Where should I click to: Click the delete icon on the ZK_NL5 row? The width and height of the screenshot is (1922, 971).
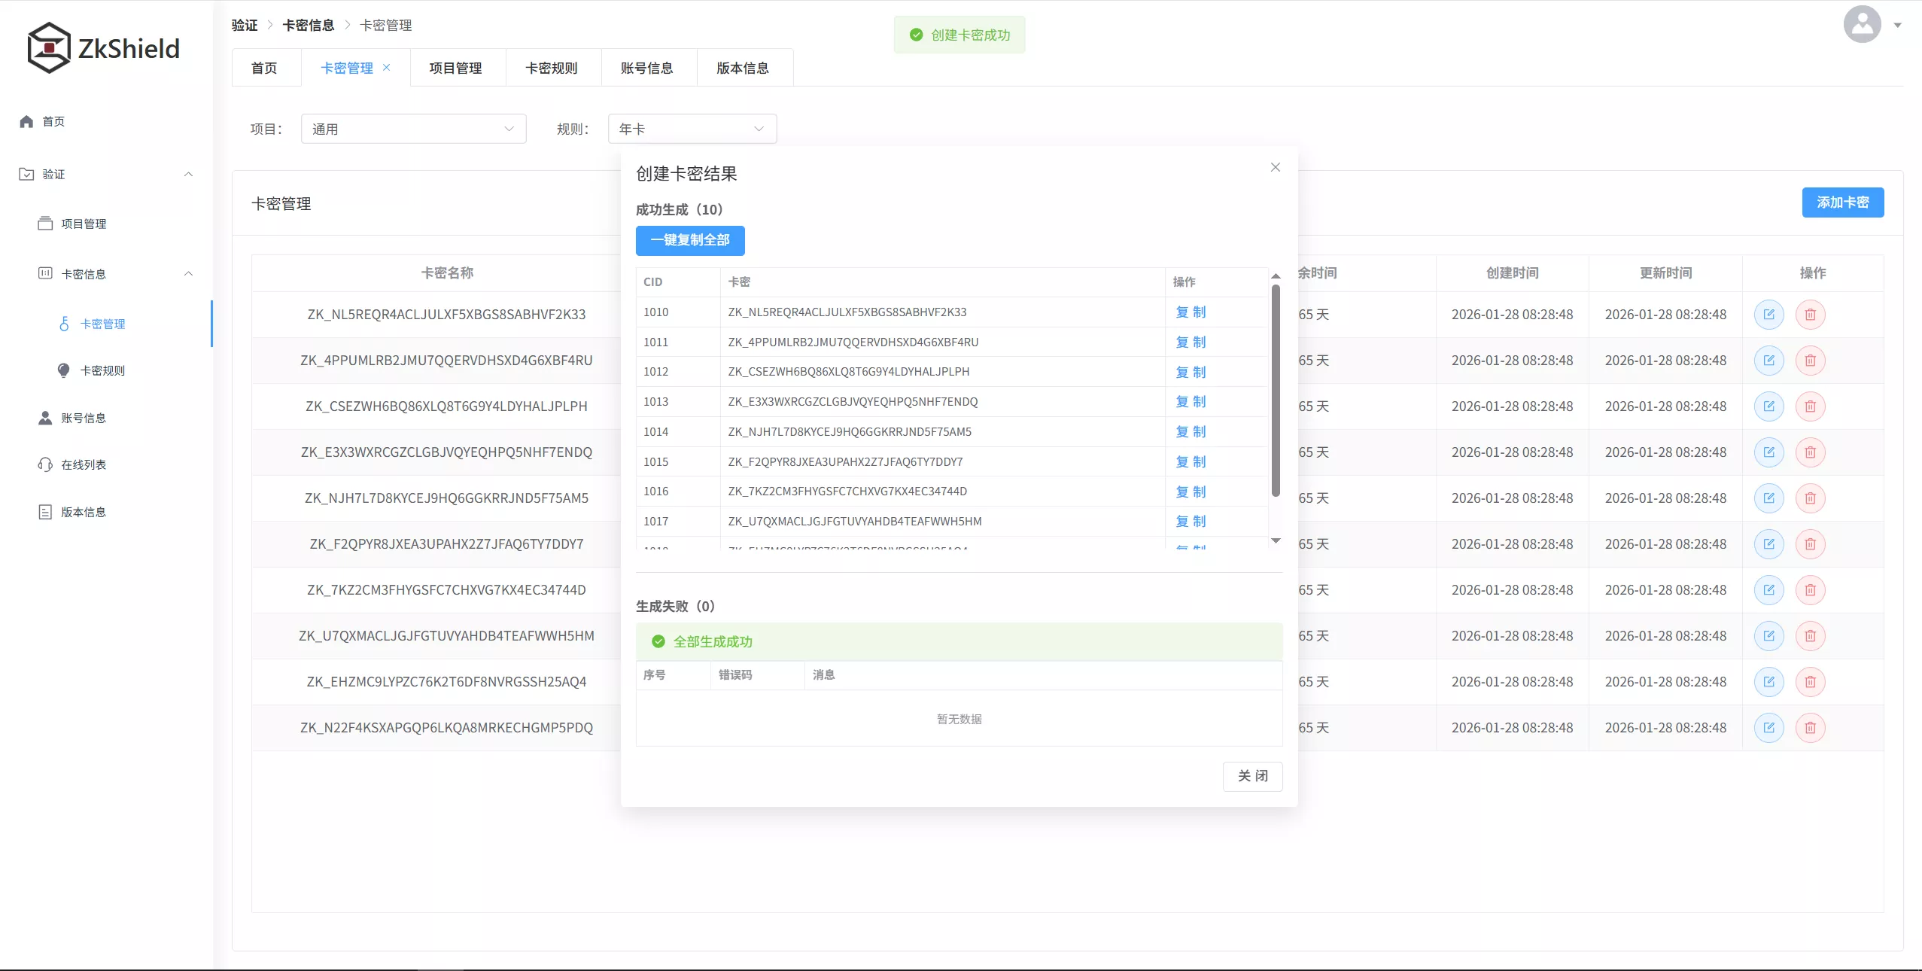1810,315
